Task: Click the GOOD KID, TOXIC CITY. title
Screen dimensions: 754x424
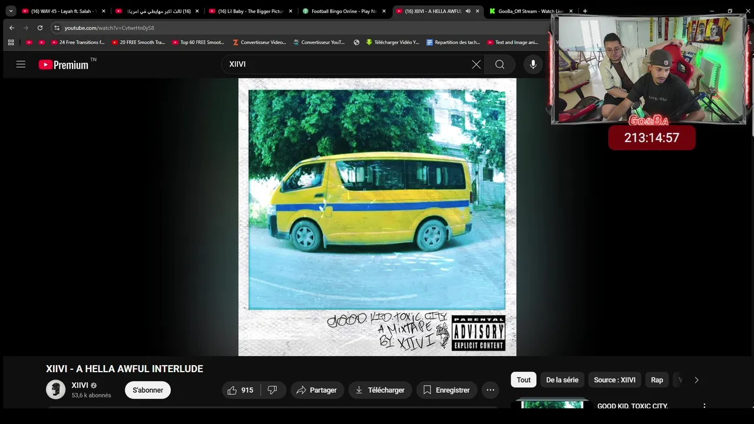Action: click(633, 406)
